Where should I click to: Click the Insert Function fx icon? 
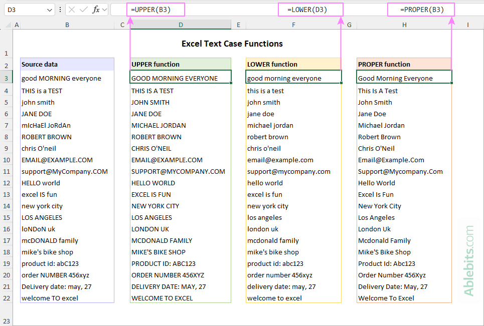coord(96,10)
